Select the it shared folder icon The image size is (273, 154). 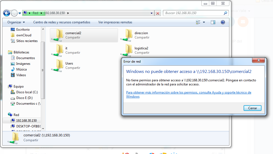(58, 50)
